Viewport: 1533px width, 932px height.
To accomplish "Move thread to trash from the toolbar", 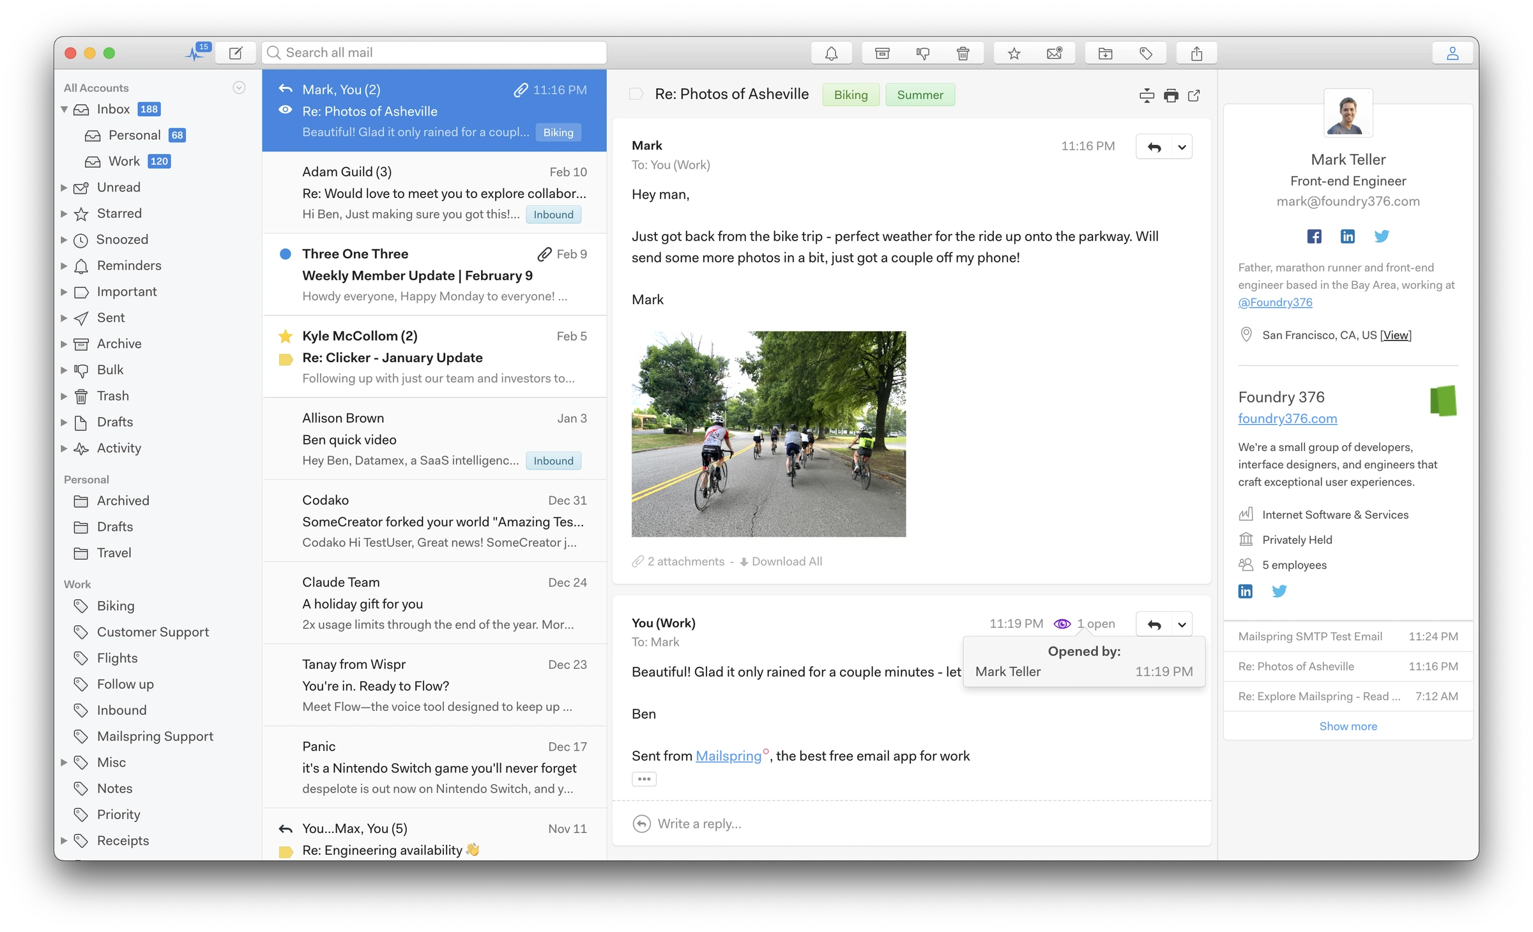I will [x=963, y=54].
